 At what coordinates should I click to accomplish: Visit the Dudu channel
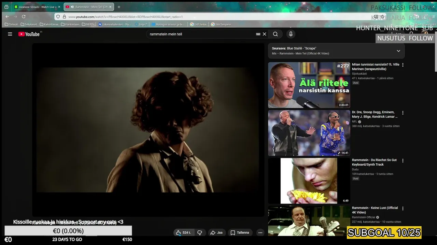pos(355,169)
